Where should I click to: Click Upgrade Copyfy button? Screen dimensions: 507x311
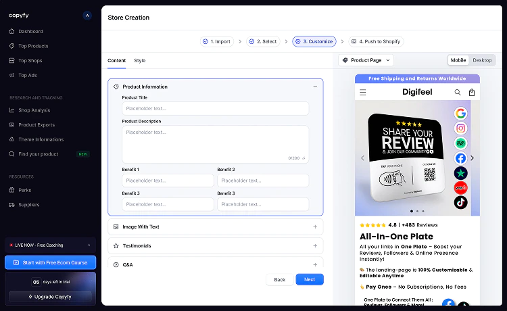pos(50,296)
